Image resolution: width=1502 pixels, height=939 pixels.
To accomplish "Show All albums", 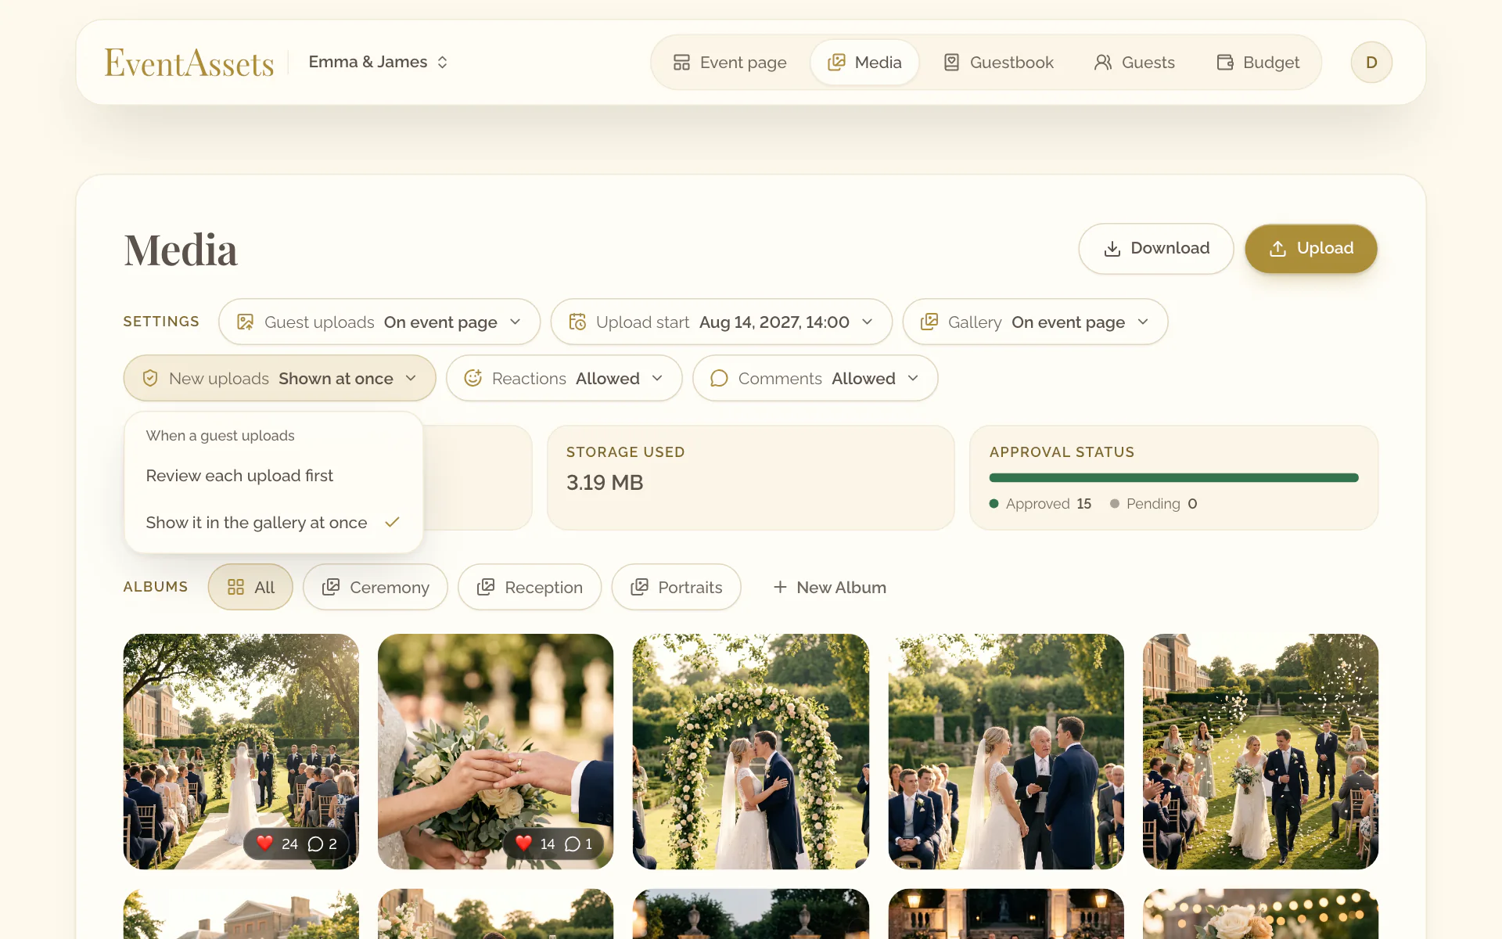I will click(250, 588).
